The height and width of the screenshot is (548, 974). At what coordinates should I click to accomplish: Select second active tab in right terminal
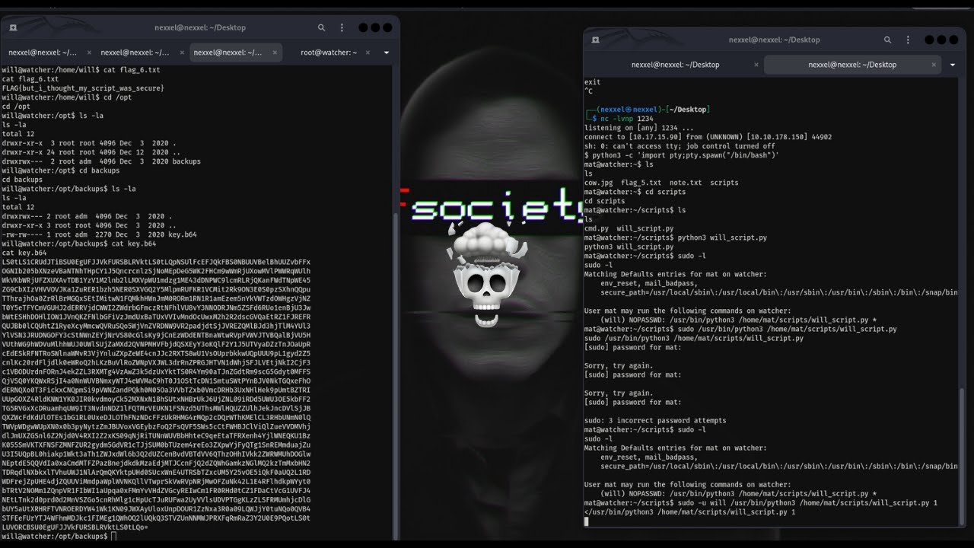pos(851,65)
